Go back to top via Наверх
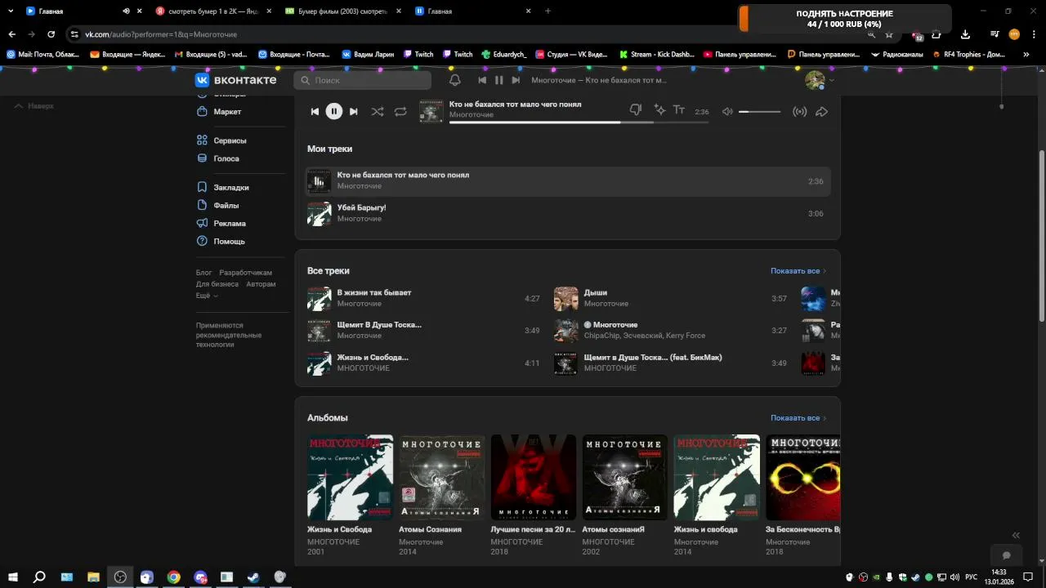 pyautogui.click(x=34, y=106)
